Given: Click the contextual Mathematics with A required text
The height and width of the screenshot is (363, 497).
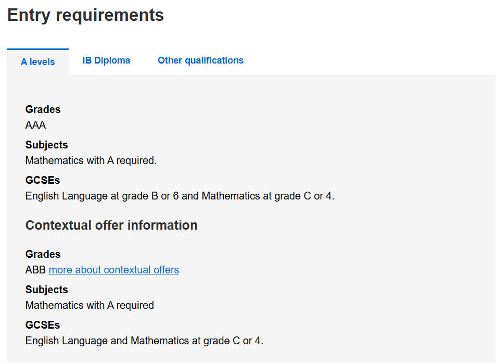Looking at the screenshot, I should coord(90,305).
